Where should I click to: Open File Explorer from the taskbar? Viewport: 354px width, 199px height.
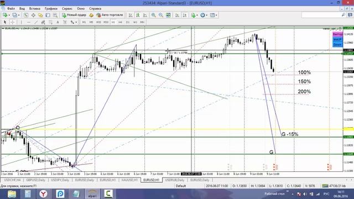tap(12, 194)
